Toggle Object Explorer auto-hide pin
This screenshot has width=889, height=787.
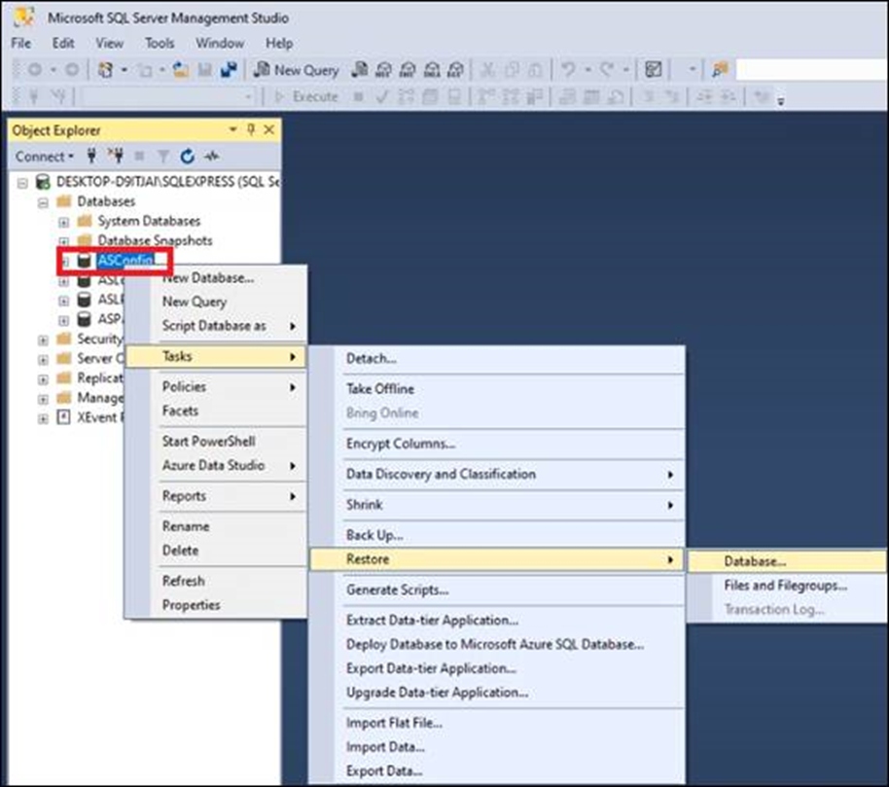[251, 129]
